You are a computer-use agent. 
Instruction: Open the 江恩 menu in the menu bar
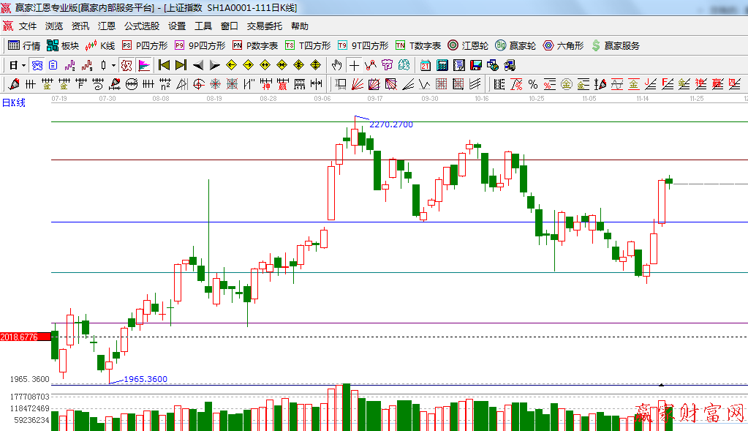click(107, 26)
